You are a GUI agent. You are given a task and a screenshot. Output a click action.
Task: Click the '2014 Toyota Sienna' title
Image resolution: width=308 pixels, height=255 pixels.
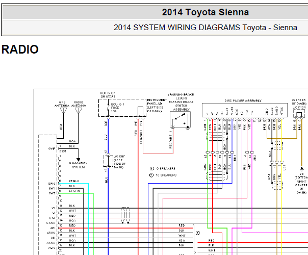pos(206,12)
